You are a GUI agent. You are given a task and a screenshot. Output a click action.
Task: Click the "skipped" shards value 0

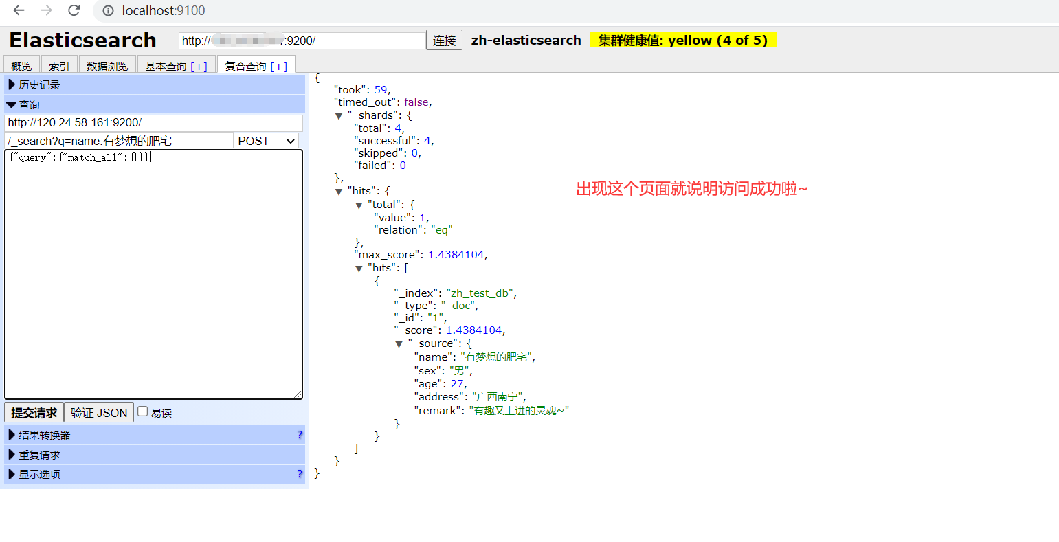(x=415, y=153)
